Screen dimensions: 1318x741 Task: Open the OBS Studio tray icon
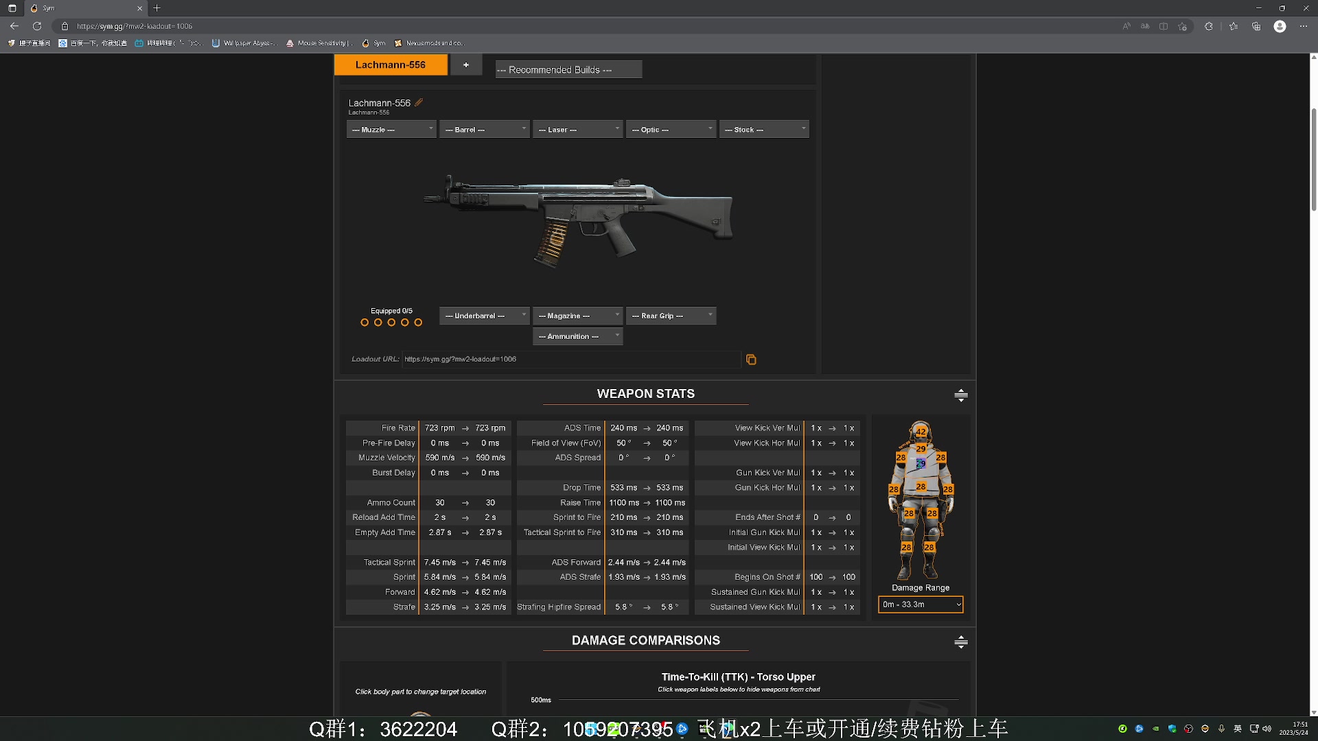click(1189, 729)
